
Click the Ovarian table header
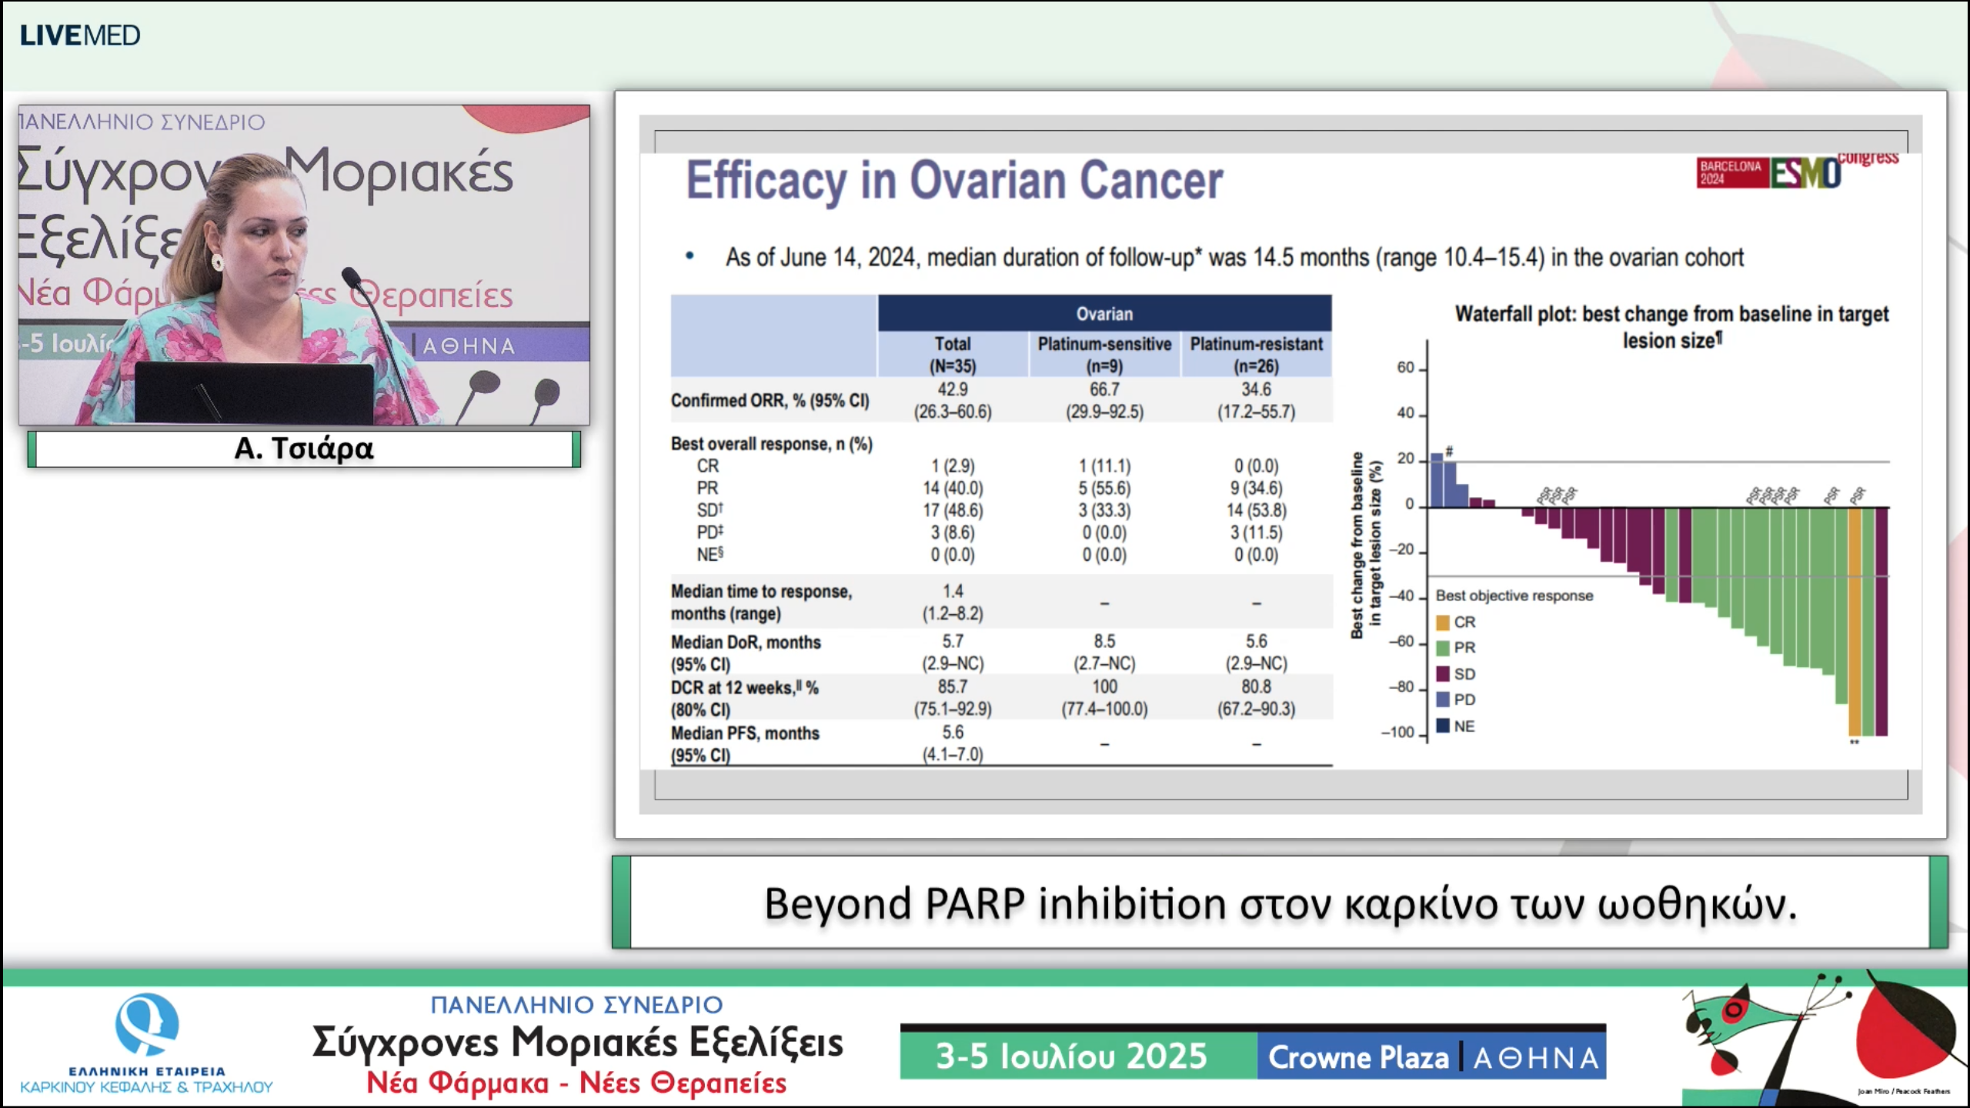coord(1104,313)
